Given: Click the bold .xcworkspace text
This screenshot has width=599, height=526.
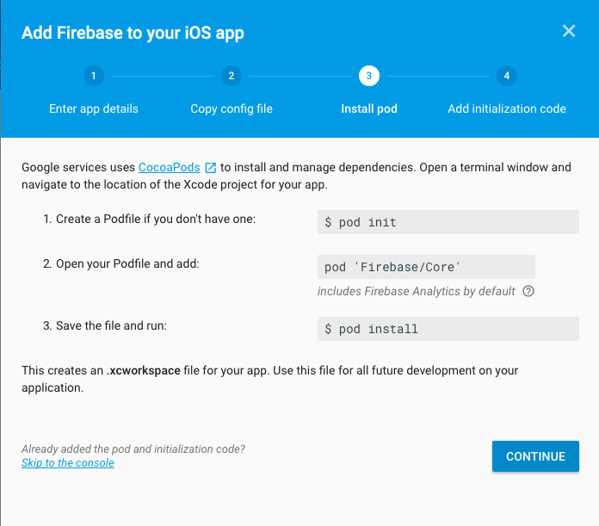Looking at the screenshot, I should point(143,371).
